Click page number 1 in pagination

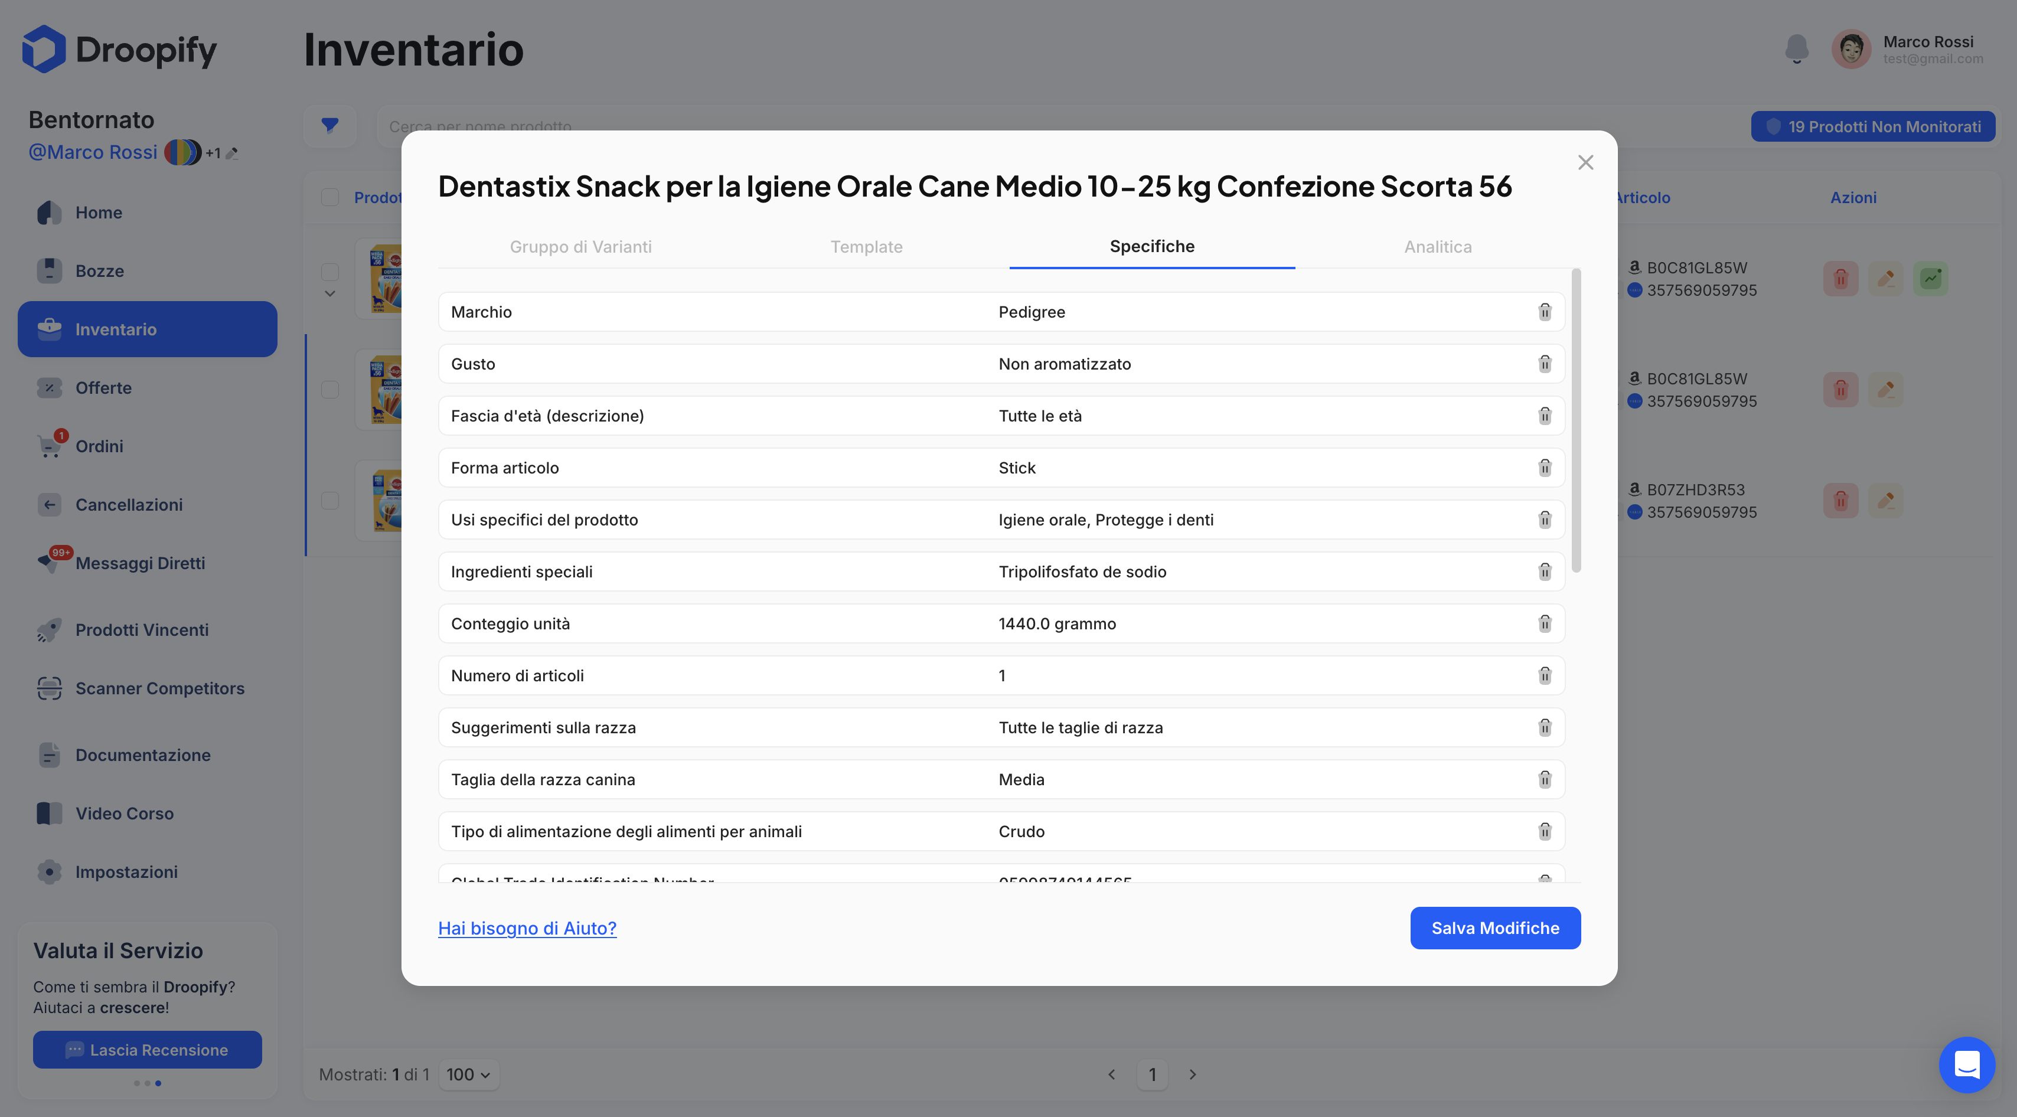point(1152,1074)
